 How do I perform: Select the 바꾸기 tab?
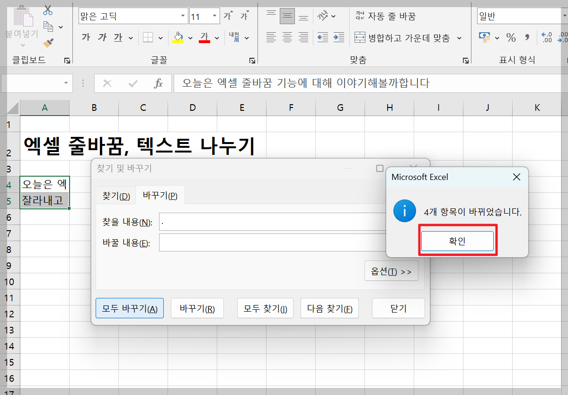pos(160,195)
